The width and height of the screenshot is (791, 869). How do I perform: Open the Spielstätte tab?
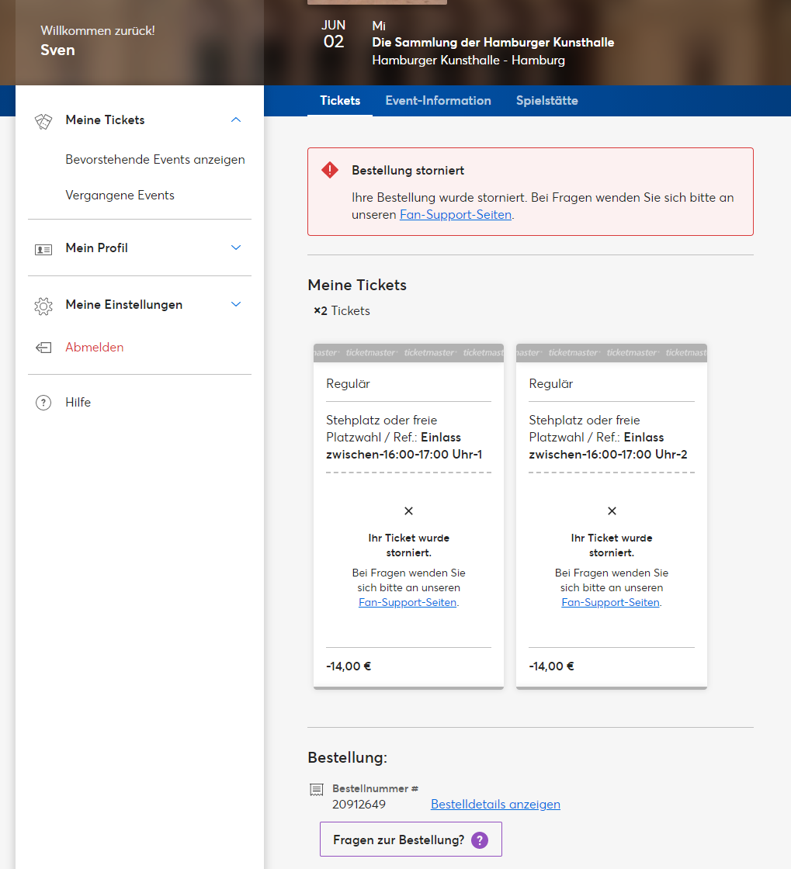tap(547, 101)
